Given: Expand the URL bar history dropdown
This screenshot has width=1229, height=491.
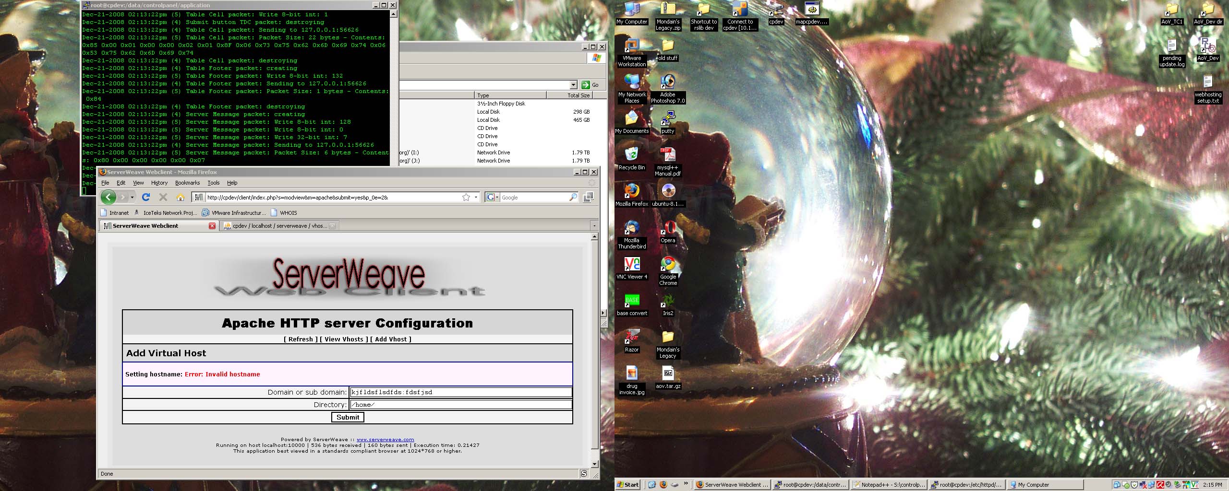Looking at the screenshot, I should tap(476, 197).
